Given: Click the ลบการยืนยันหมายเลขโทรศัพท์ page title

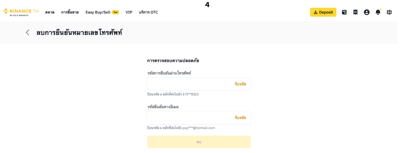Looking at the screenshot, I should (x=79, y=33).
